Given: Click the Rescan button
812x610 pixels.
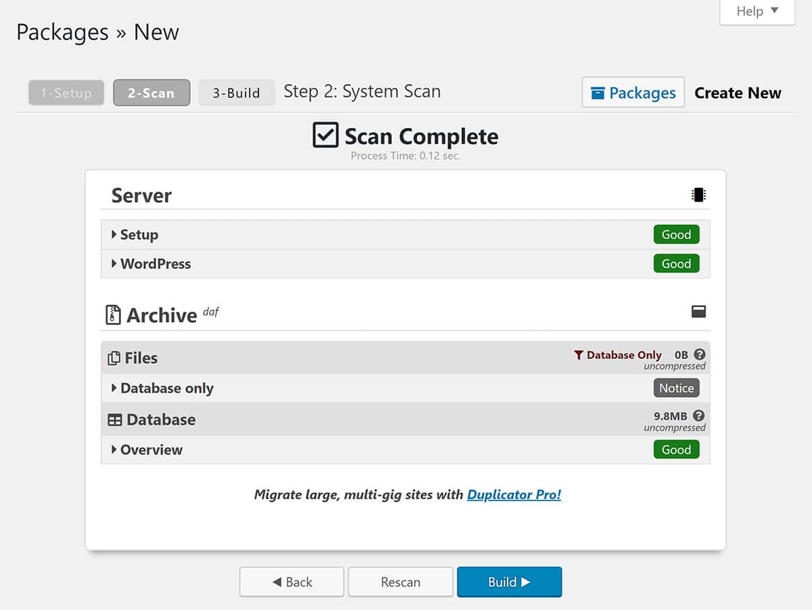Looking at the screenshot, I should click(401, 582).
